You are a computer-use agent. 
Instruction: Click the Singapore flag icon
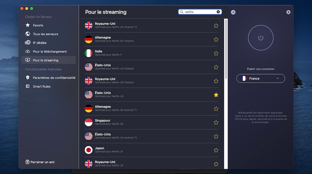(x=89, y=122)
